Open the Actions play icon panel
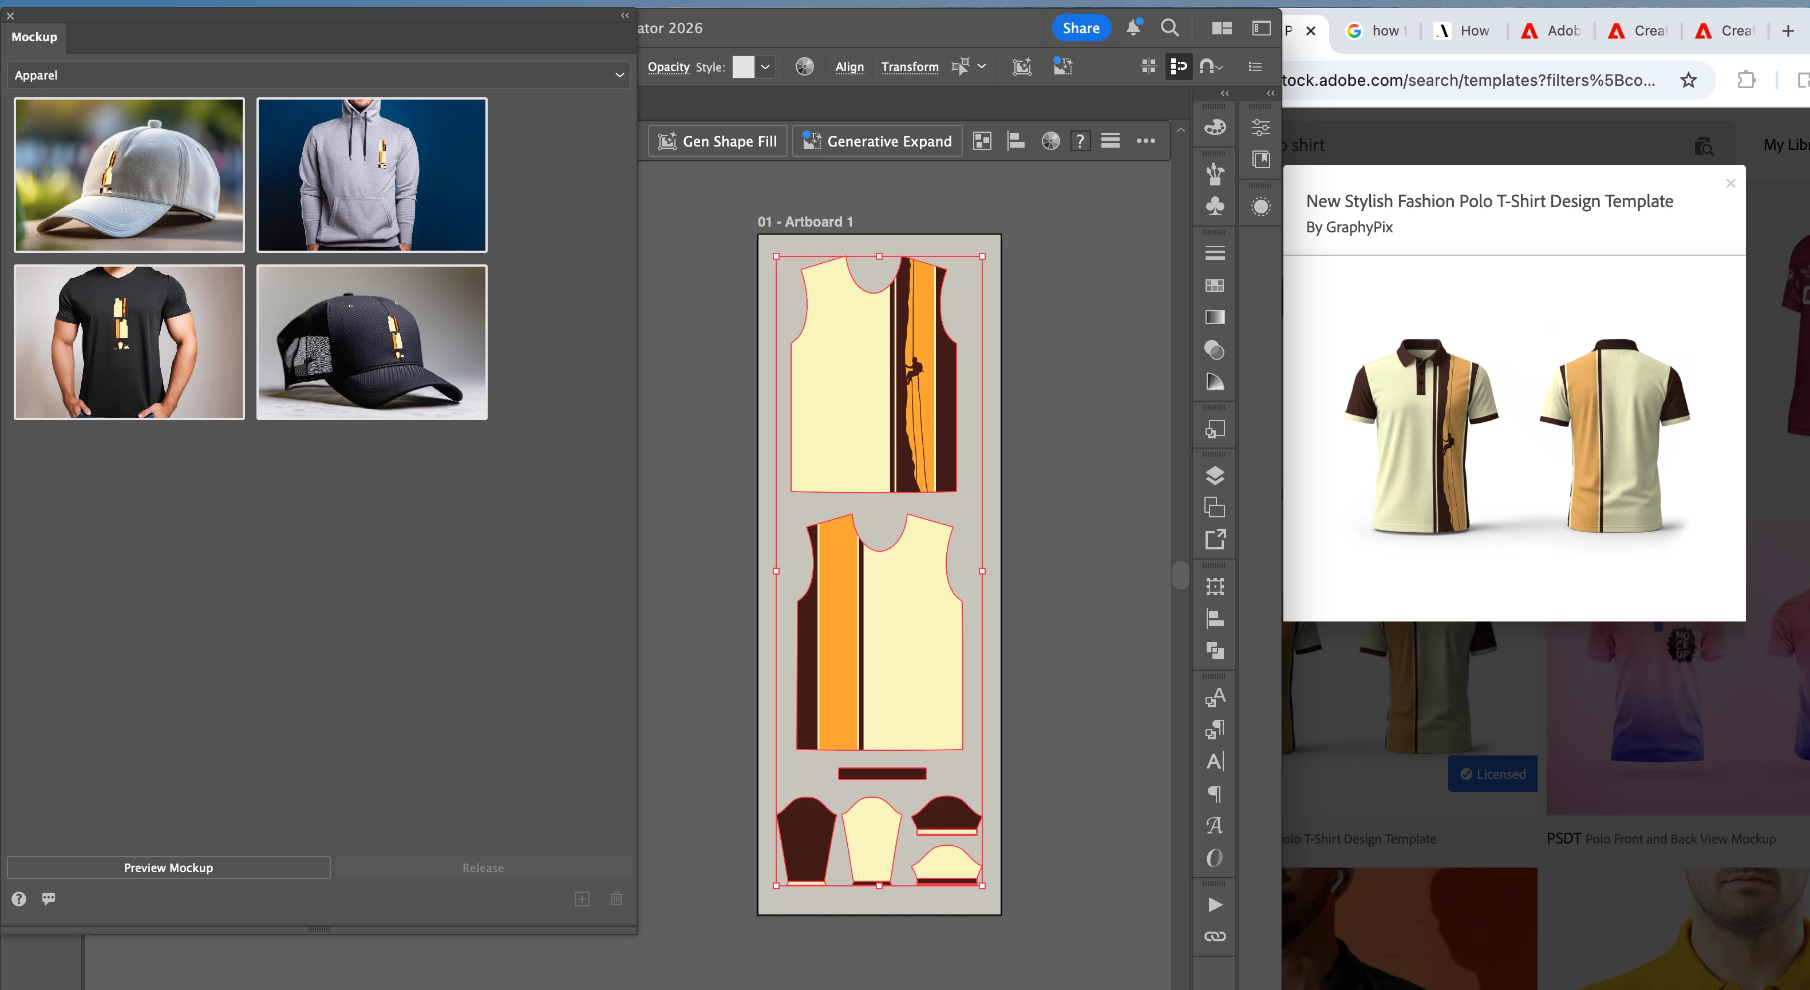This screenshot has height=990, width=1810. (1214, 904)
